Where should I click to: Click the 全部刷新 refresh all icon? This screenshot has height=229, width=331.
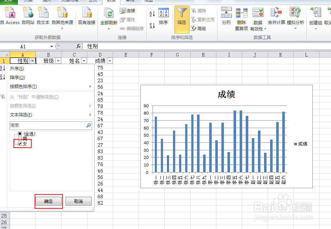[109, 13]
